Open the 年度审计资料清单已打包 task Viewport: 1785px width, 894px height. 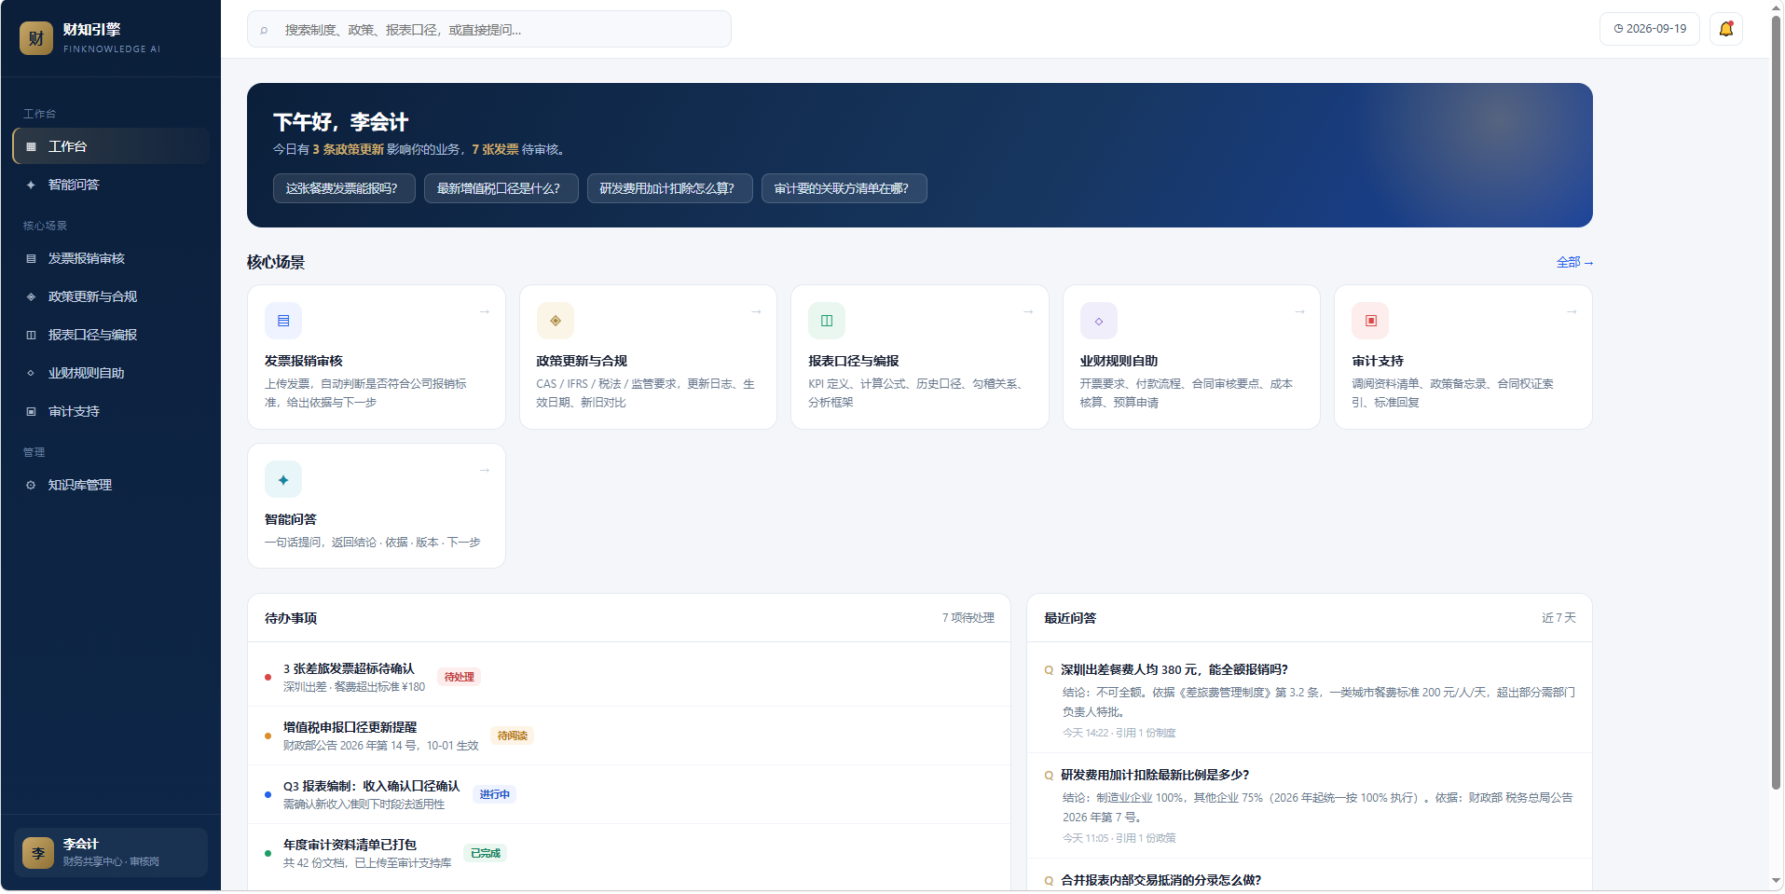click(628, 853)
